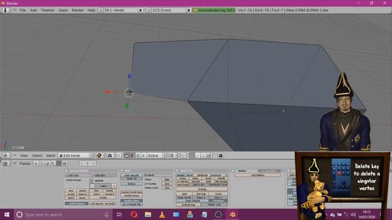Open the Shading context sphere icon
The width and height of the screenshot is (392, 220).
pos(47,163)
